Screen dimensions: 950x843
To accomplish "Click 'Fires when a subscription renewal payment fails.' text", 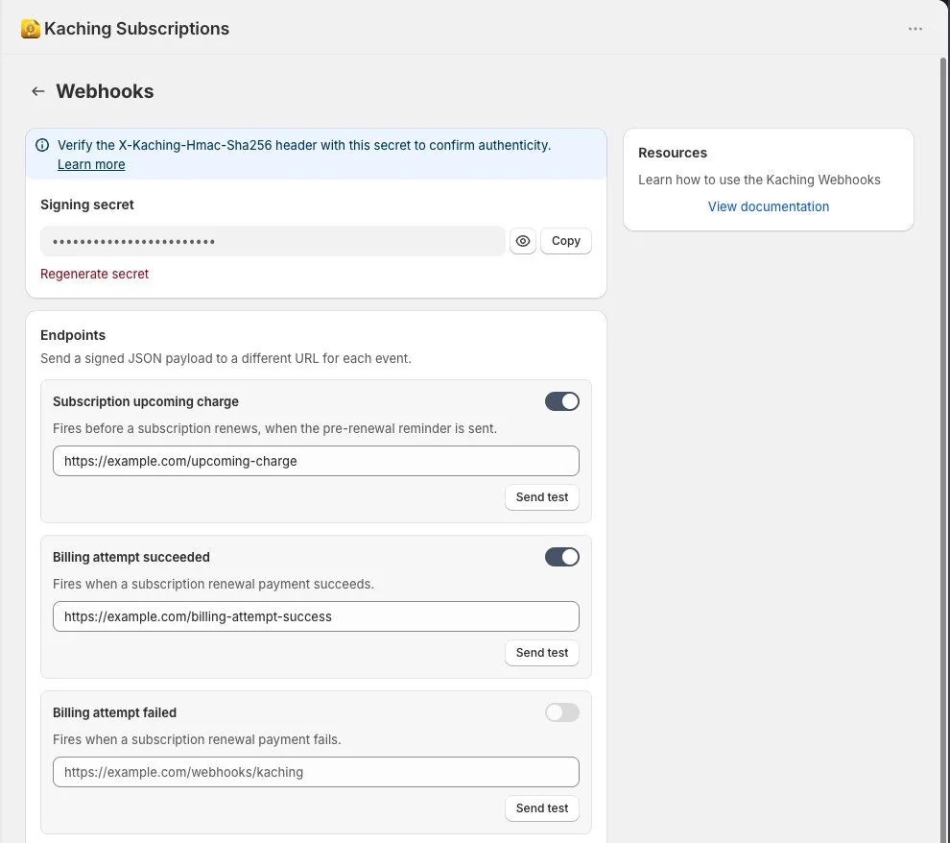I will point(197,739).
